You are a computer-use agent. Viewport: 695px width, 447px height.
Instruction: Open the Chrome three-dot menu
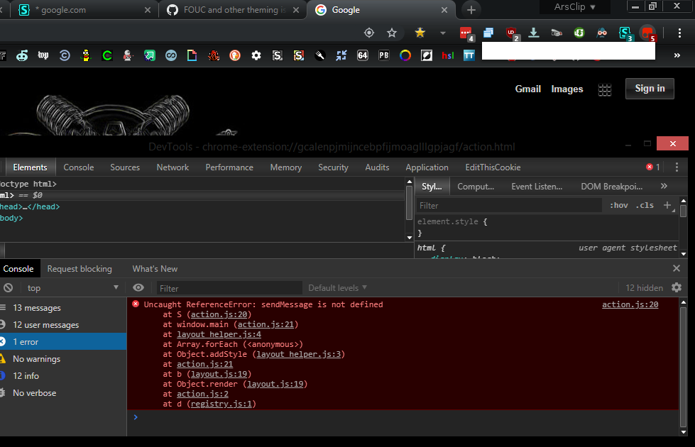pos(679,33)
